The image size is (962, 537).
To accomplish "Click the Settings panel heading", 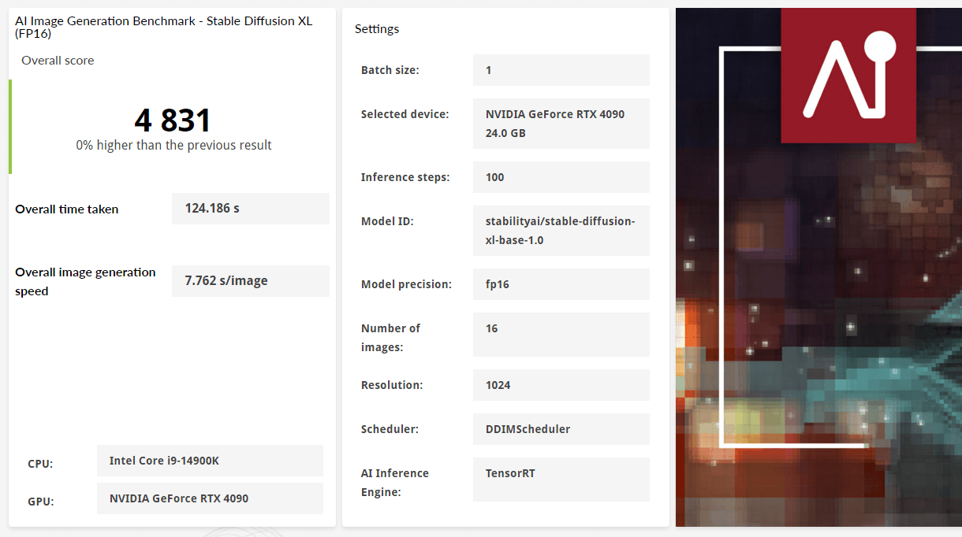I will pos(377,29).
